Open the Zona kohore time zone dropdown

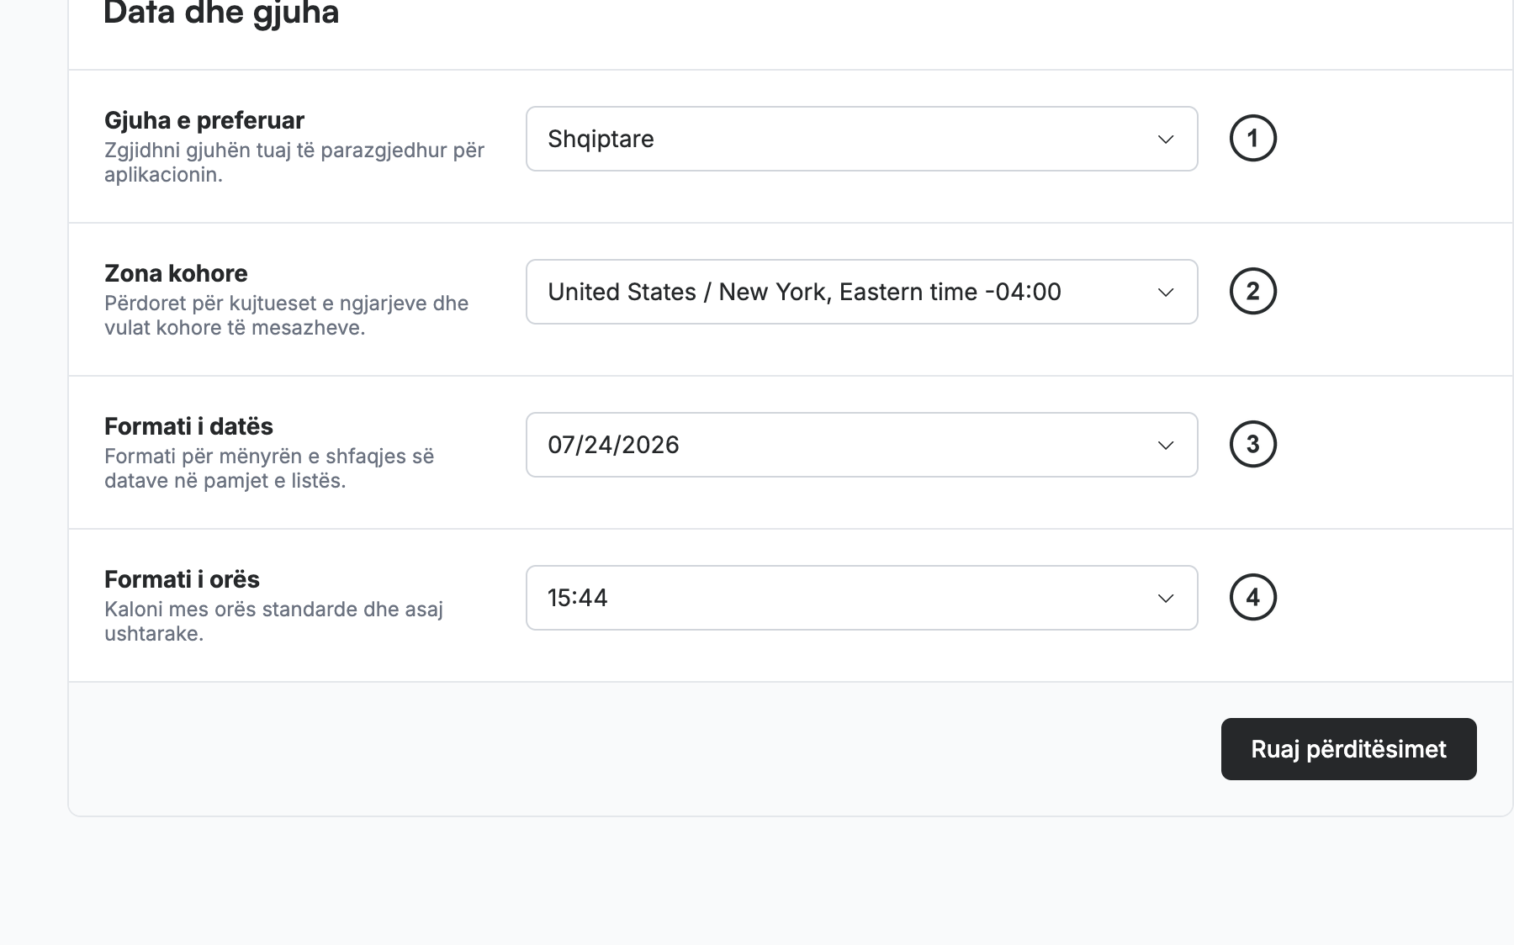pyautogui.click(x=862, y=292)
